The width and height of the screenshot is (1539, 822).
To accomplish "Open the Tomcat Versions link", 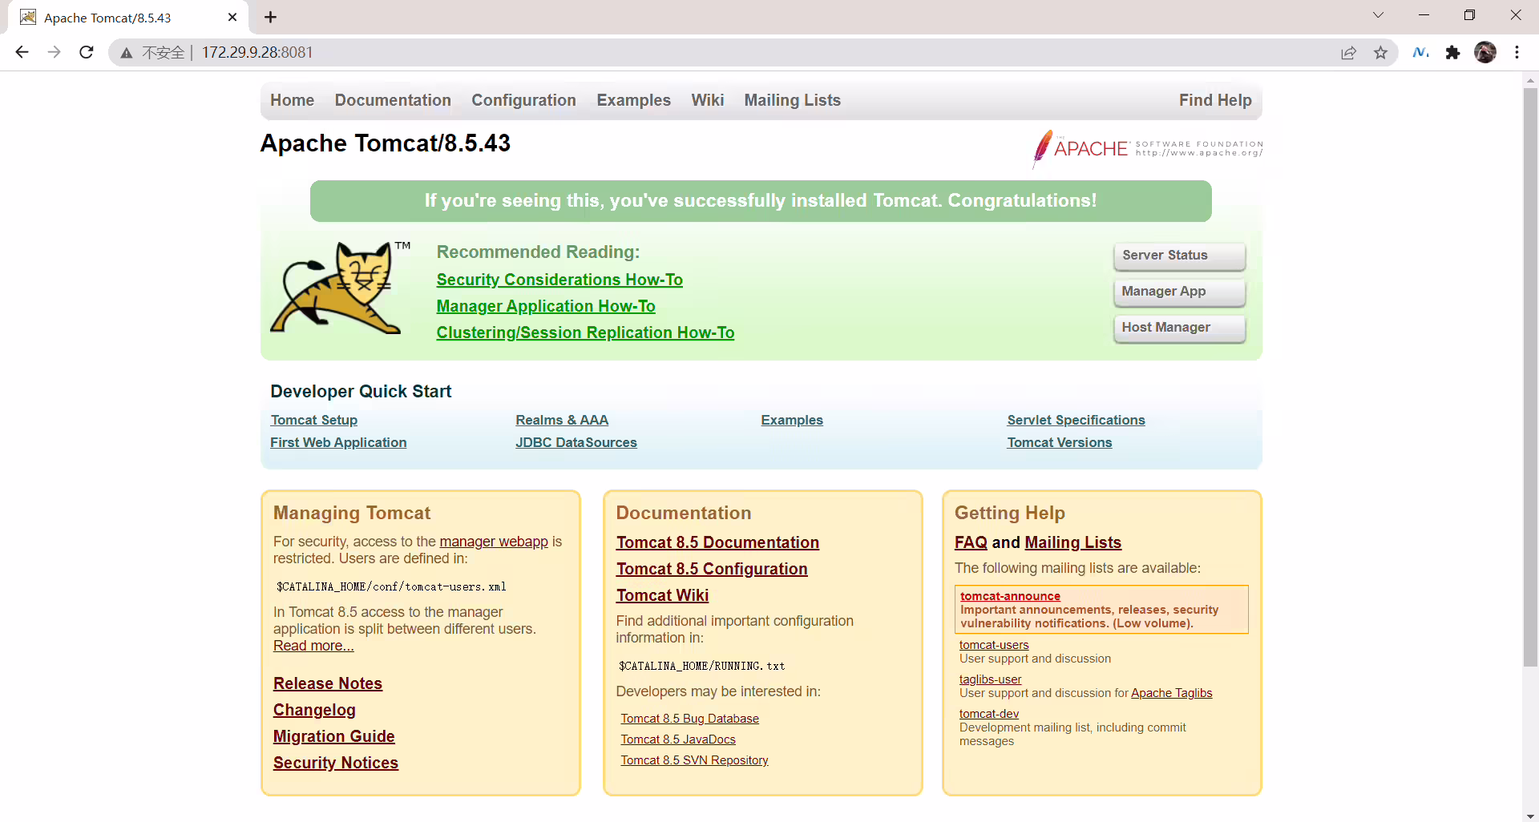I will click(1060, 442).
